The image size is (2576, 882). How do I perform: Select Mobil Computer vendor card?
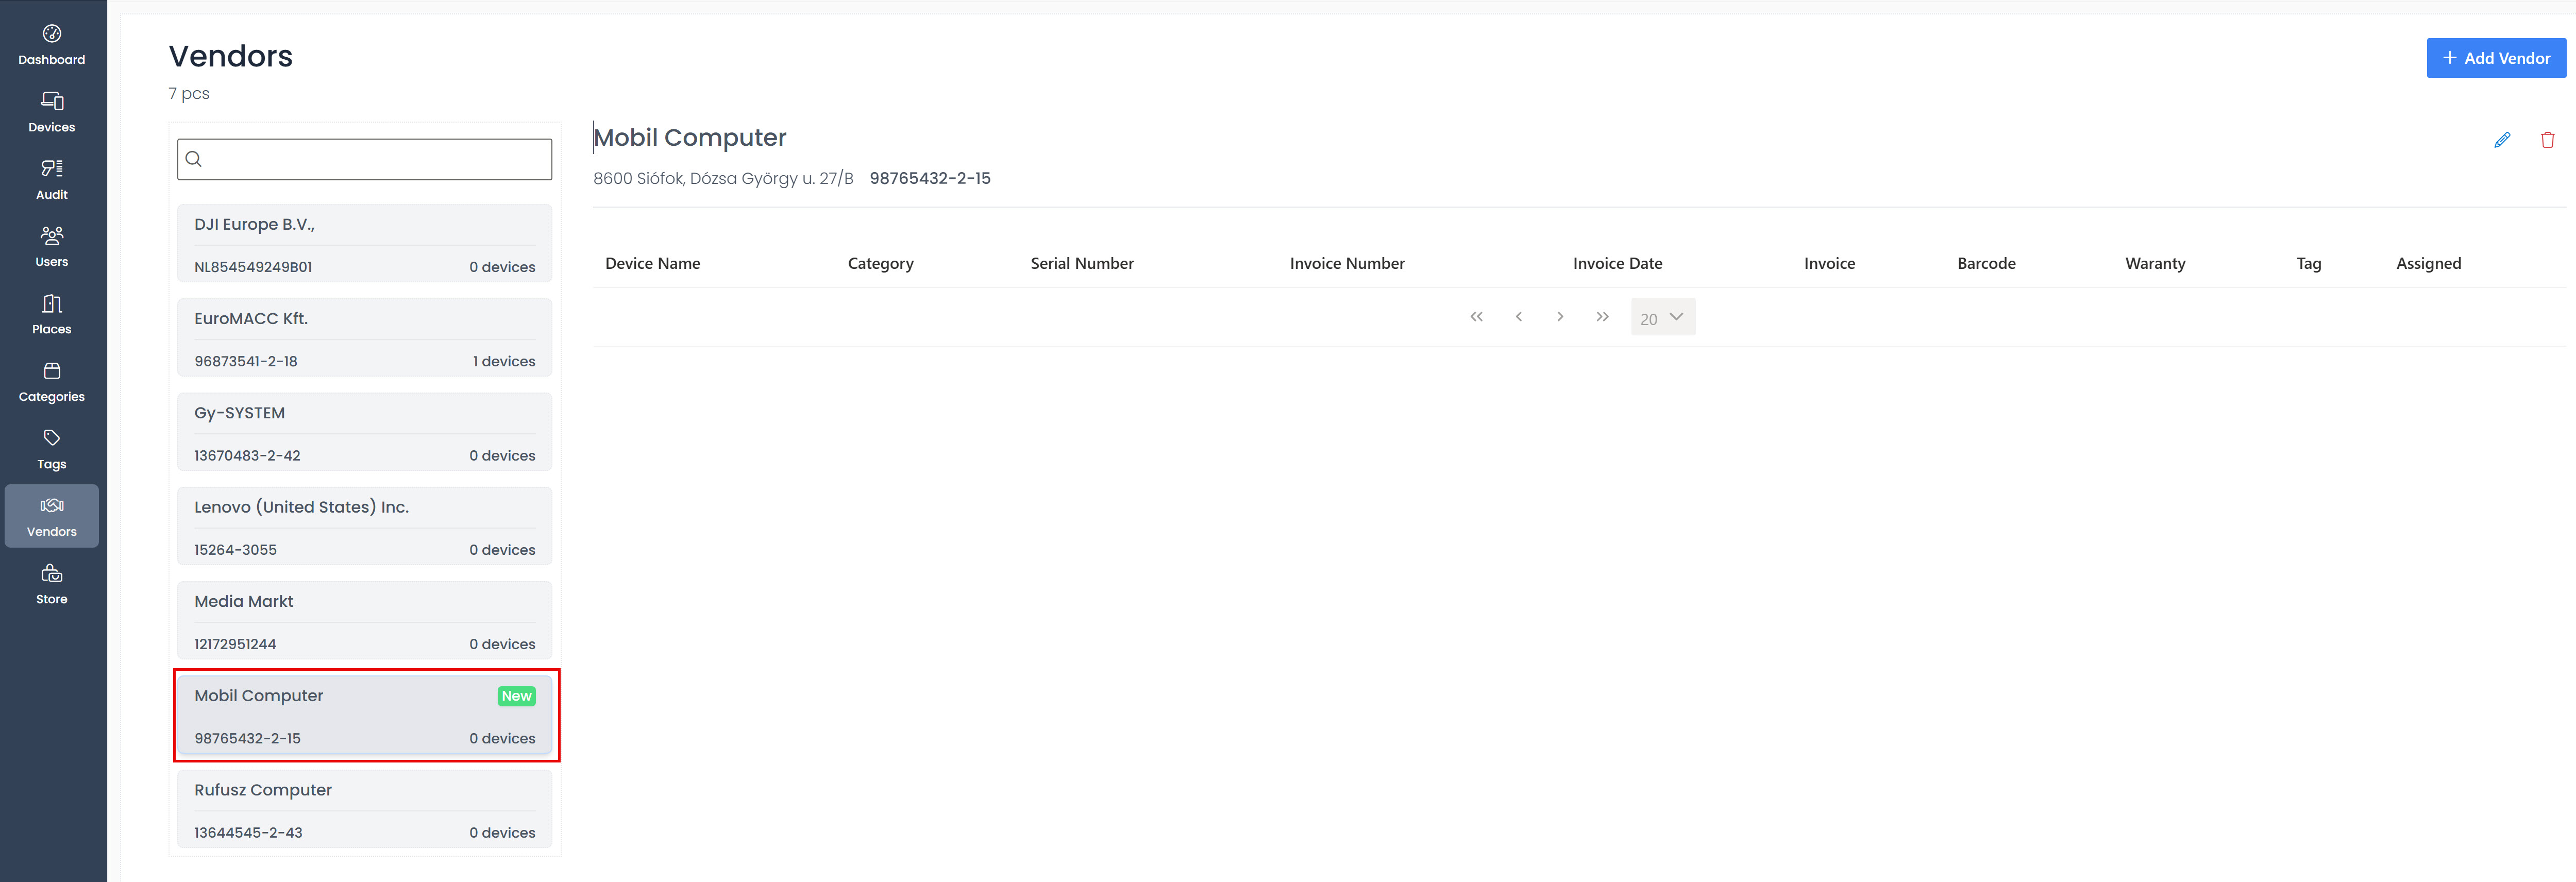pyautogui.click(x=365, y=715)
